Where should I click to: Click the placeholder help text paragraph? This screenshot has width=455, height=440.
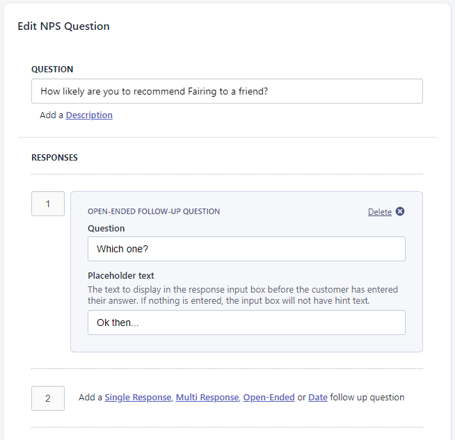243,295
